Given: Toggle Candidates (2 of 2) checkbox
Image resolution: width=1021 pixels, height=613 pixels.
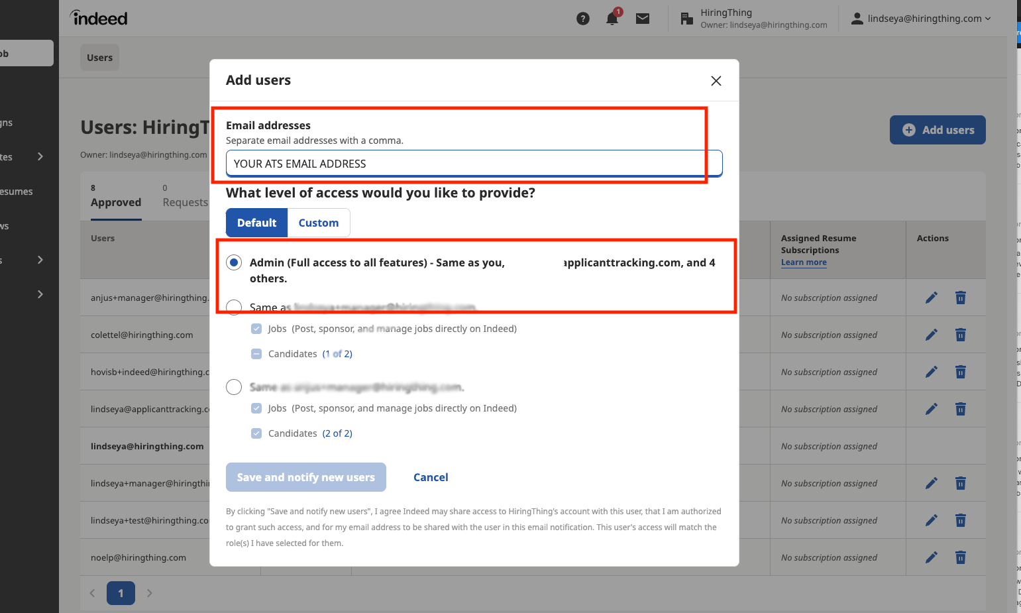Looking at the screenshot, I should click(256, 433).
